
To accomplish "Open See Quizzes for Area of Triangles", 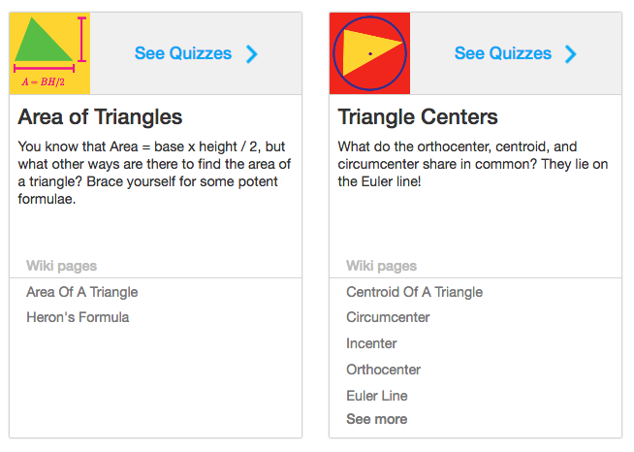I will point(183,53).
